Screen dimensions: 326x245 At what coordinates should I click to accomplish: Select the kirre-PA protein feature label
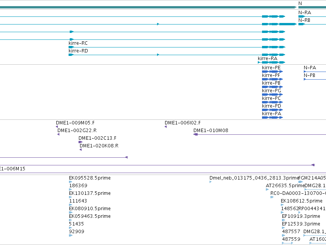click(271, 113)
